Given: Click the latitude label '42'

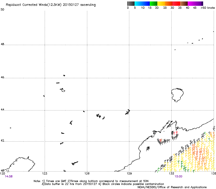Looking at the screenshot, I should (2, 141).
